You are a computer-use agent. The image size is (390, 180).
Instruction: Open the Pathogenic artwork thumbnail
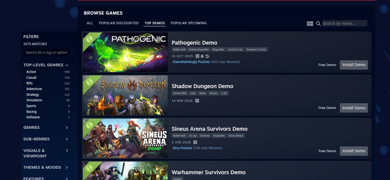pos(125,52)
